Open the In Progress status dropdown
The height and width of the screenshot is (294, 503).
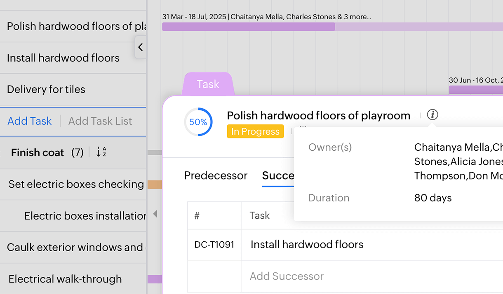(x=255, y=131)
